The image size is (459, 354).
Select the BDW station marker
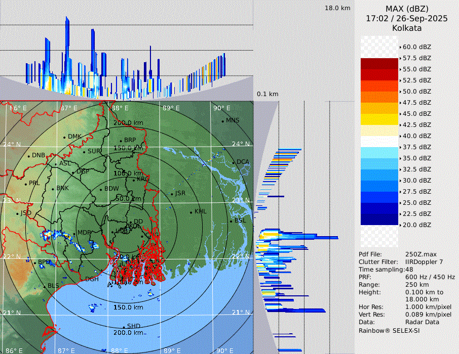(101, 190)
